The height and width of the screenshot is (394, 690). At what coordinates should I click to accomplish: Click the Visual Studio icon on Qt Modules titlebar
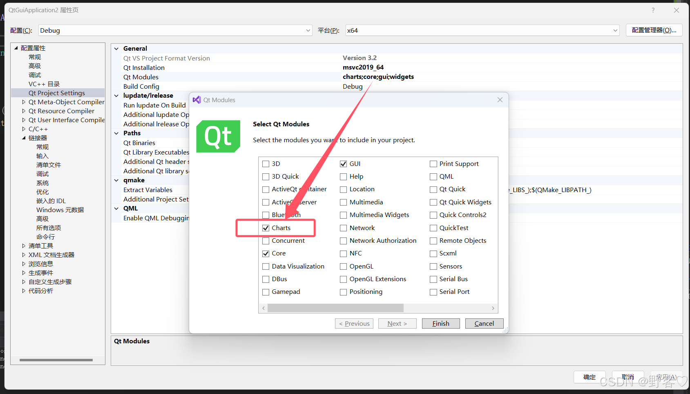click(197, 99)
